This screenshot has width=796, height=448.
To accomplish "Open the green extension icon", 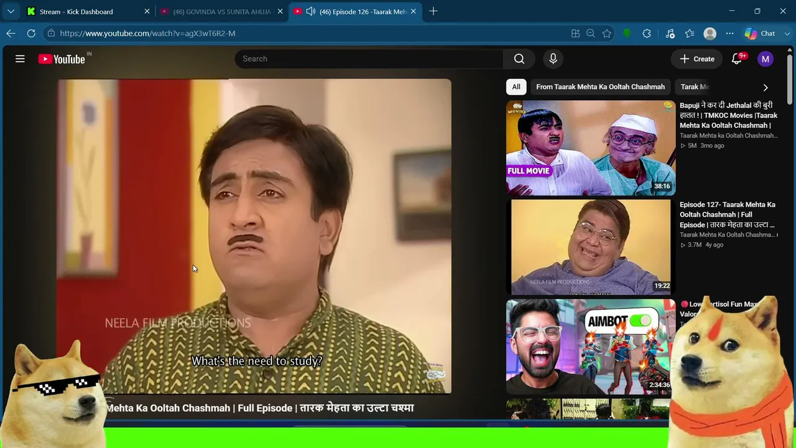I will point(627,33).
